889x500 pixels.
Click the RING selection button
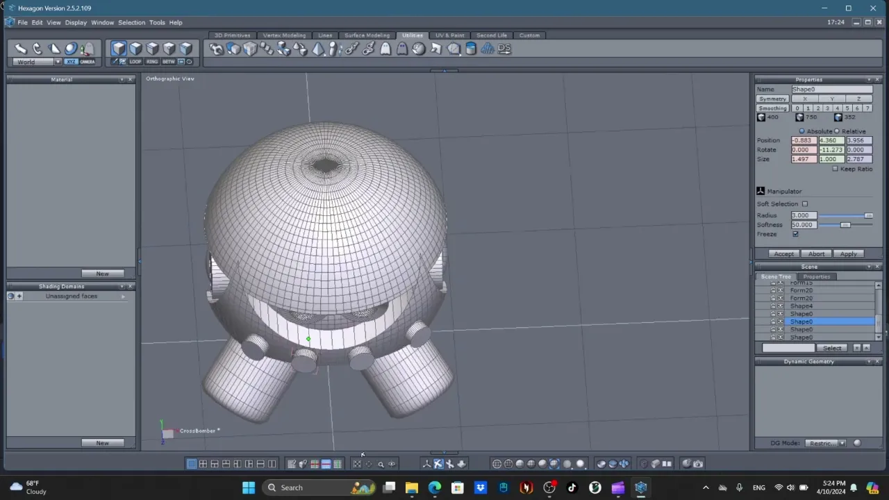tap(152, 62)
